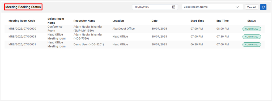The height and width of the screenshot is (101, 272).
Task: Click the Date column header
Action: coord(154,21)
